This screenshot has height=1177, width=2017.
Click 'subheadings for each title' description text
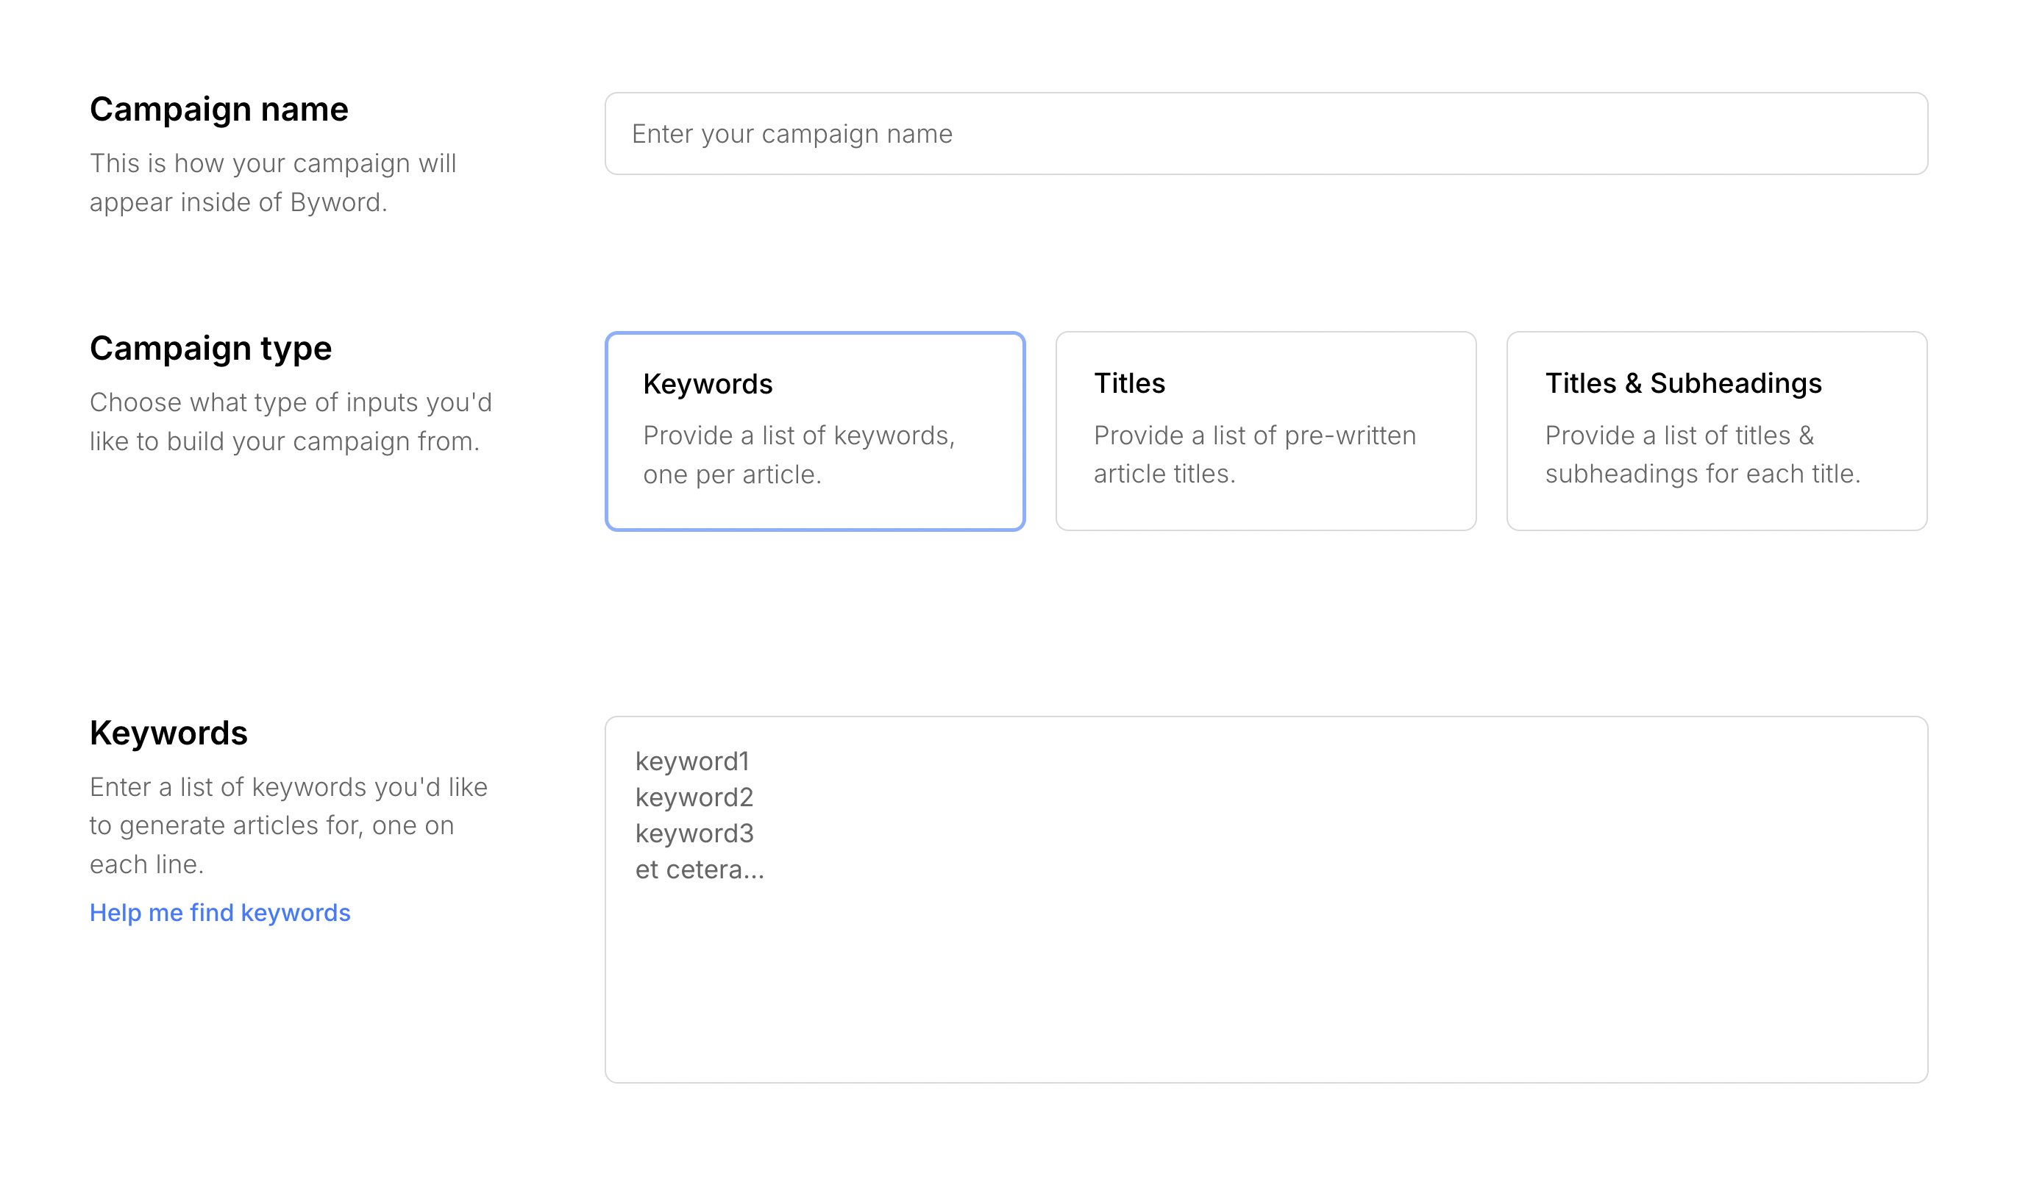click(1701, 474)
